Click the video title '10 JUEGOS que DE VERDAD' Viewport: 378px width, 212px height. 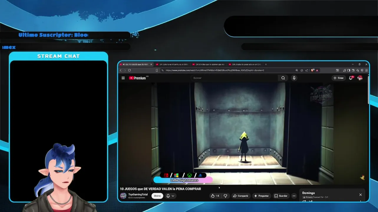[x=160, y=189]
